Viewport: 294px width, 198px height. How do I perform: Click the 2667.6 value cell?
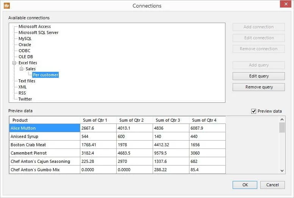(98, 128)
